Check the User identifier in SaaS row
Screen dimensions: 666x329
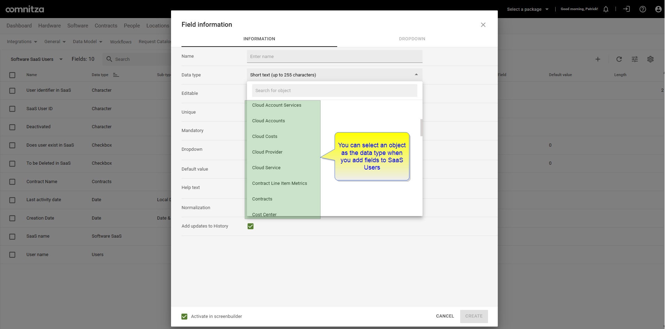pos(13,90)
